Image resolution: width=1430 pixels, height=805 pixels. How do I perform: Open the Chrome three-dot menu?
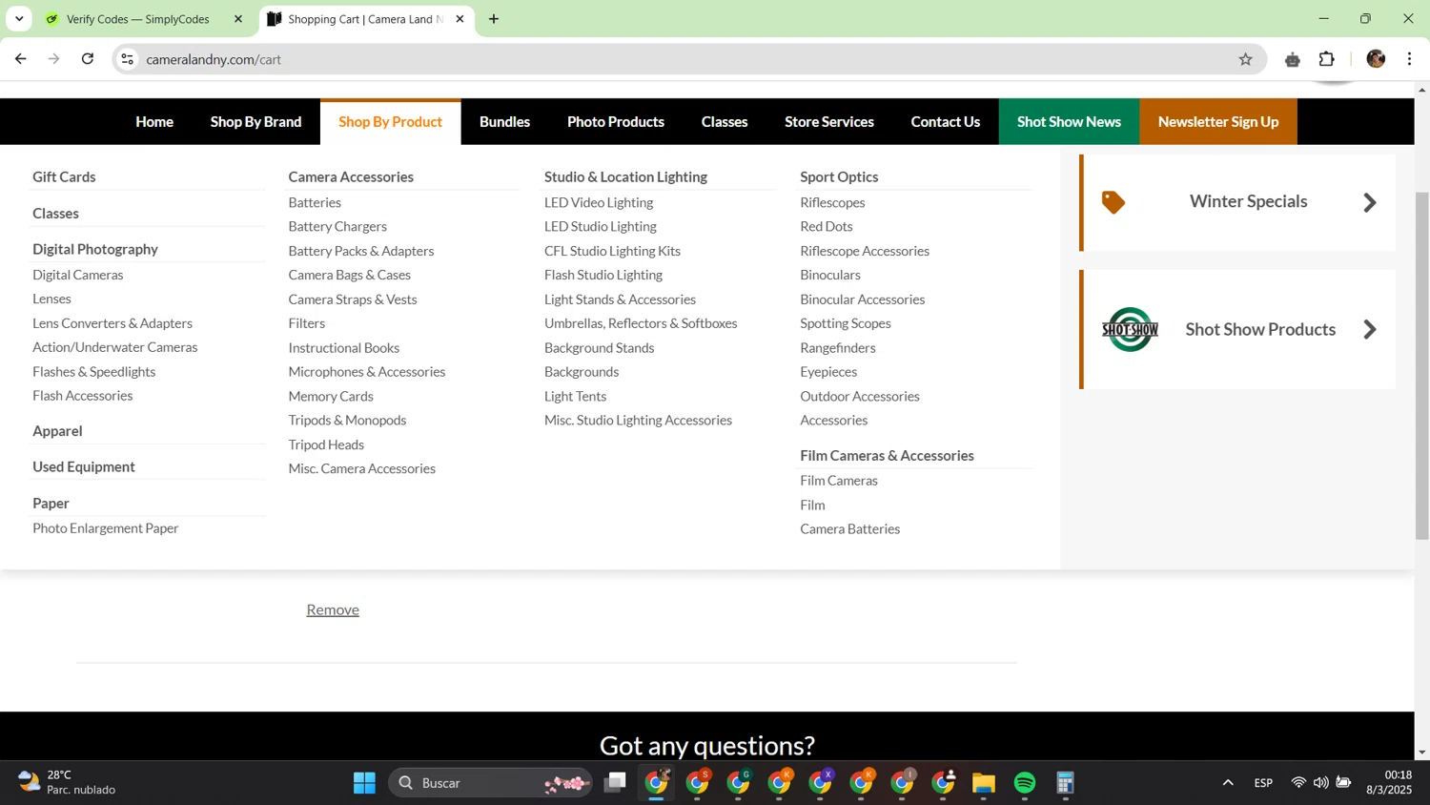pyautogui.click(x=1409, y=59)
